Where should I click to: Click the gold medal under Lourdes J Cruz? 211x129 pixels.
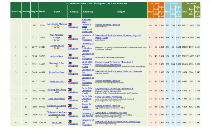click(x=55, y=48)
